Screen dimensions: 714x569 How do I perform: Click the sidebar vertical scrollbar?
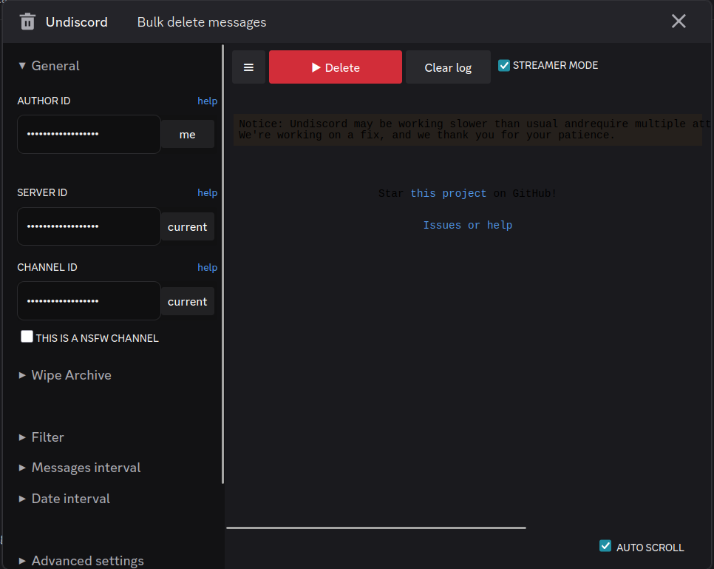pyautogui.click(x=222, y=263)
